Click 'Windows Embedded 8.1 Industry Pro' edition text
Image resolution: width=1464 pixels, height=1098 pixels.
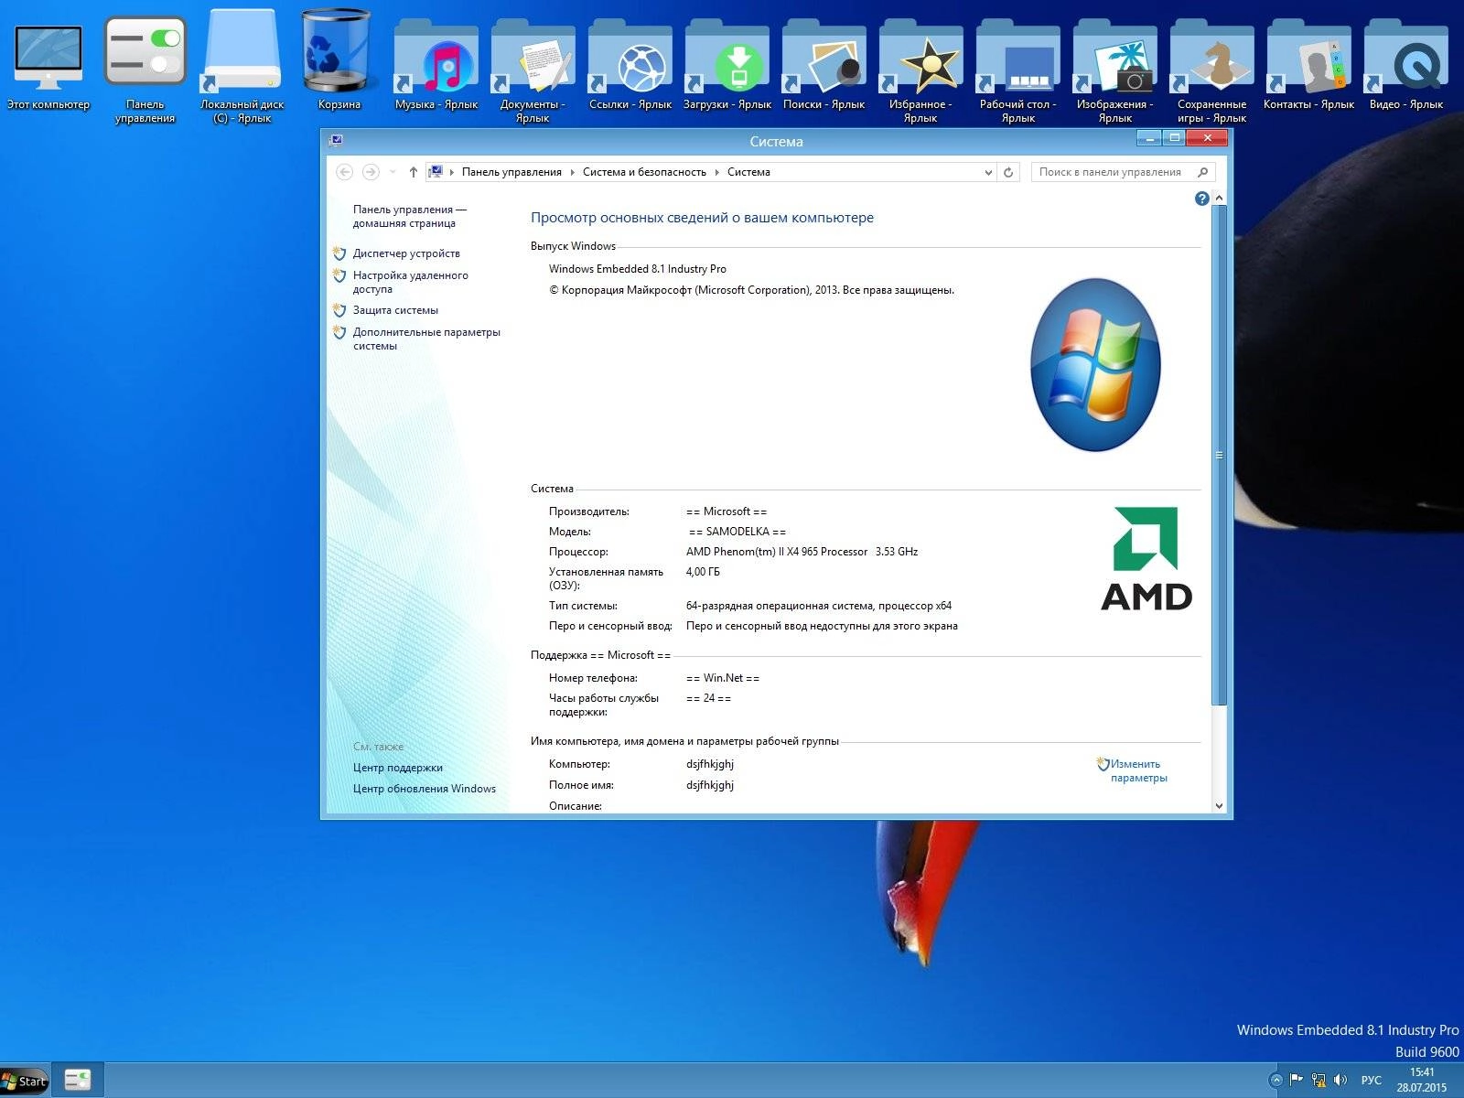[638, 269]
